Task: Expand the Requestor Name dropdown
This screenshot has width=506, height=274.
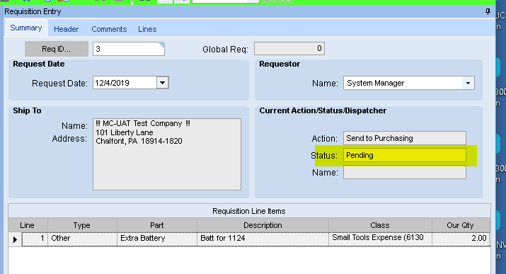Action: pyautogui.click(x=468, y=84)
